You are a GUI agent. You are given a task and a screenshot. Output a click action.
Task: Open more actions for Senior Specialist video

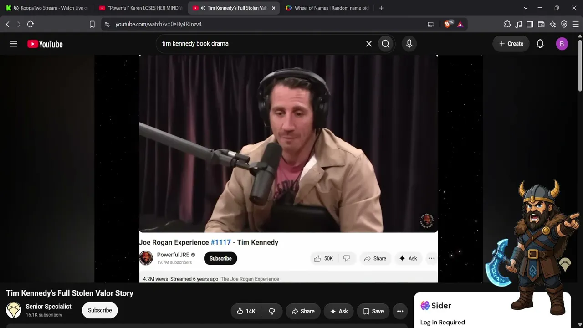400,311
